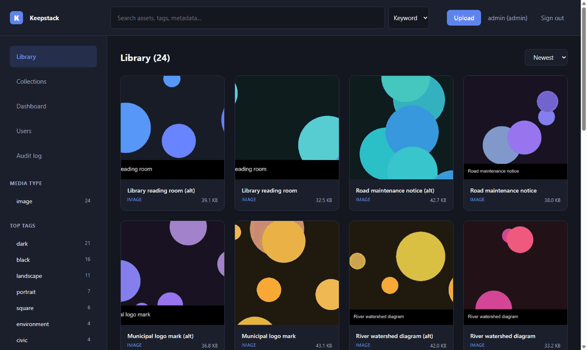
Task: Select Library in the sidebar
Action: (53, 57)
